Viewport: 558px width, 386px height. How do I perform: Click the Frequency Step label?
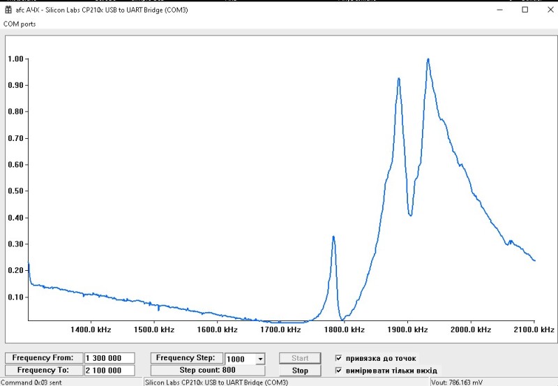tap(185, 358)
